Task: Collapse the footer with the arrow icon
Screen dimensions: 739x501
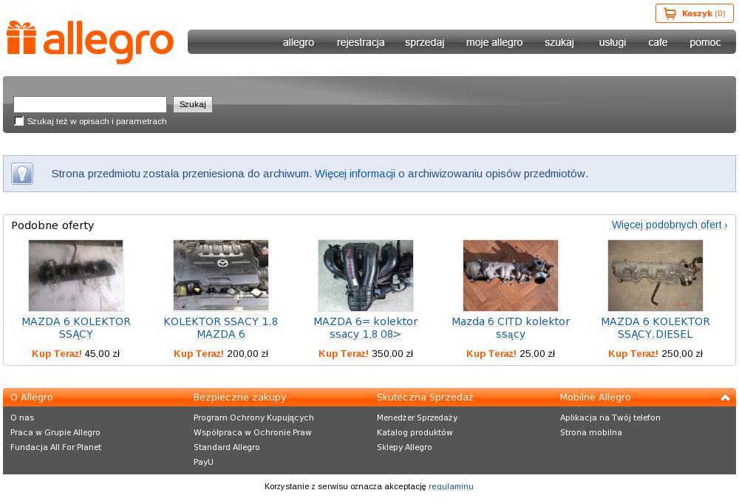Action: (725, 398)
